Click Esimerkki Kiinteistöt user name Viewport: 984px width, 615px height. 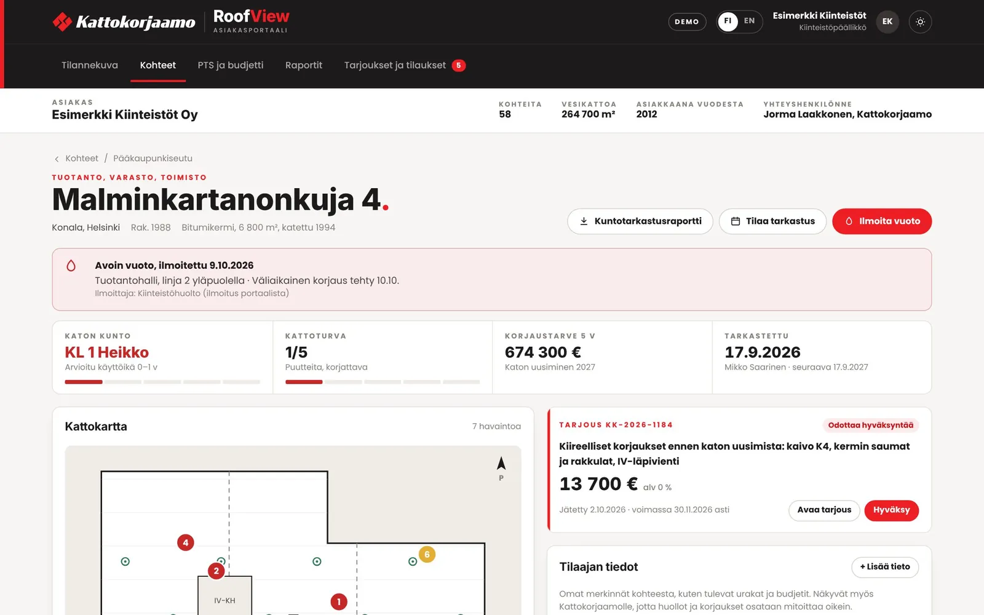click(x=819, y=15)
